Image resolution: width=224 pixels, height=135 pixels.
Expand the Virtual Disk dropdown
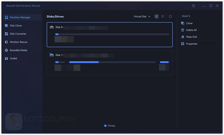[142, 16]
